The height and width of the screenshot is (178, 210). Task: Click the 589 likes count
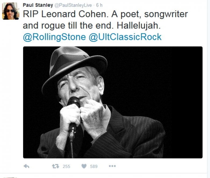94,166
